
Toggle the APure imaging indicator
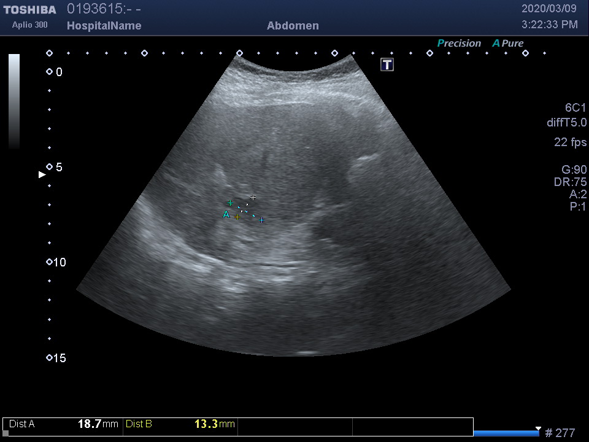507,44
